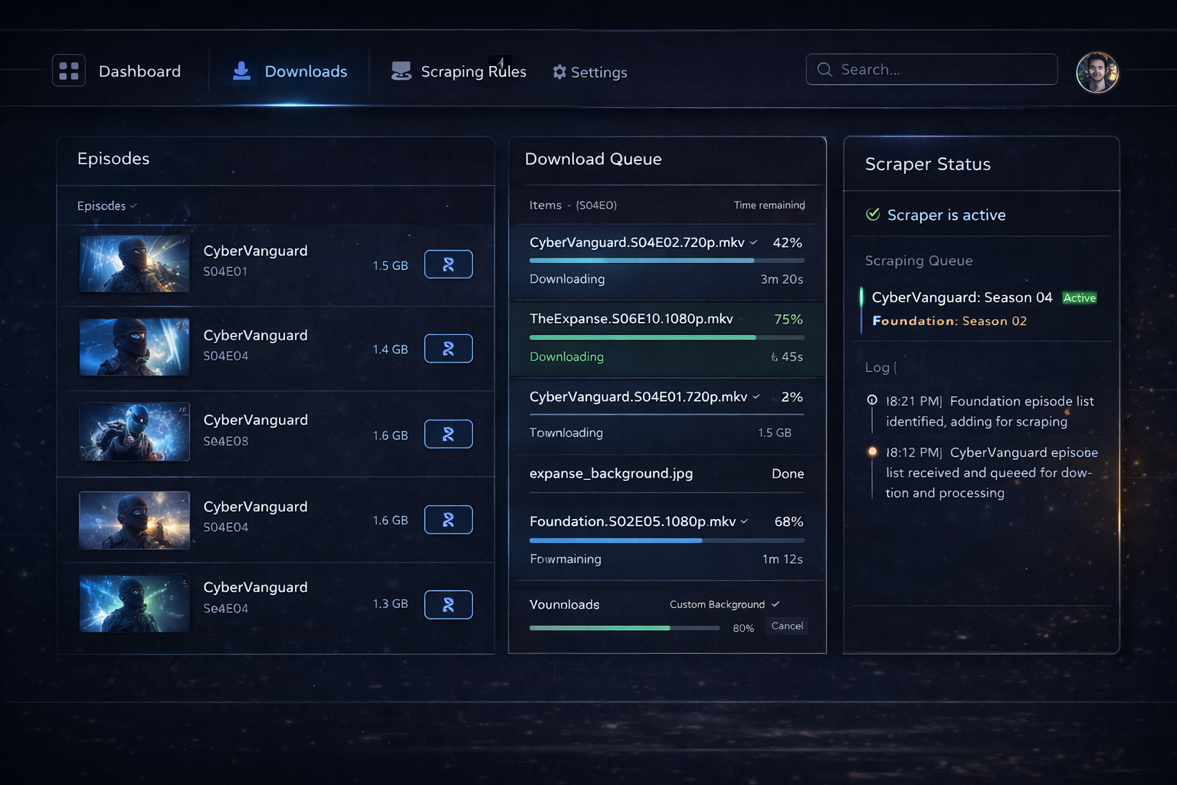Click download icon button for CyberVanguard S04E01
The width and height of the screenshot is (1177, 785).
tap(448, 264)
